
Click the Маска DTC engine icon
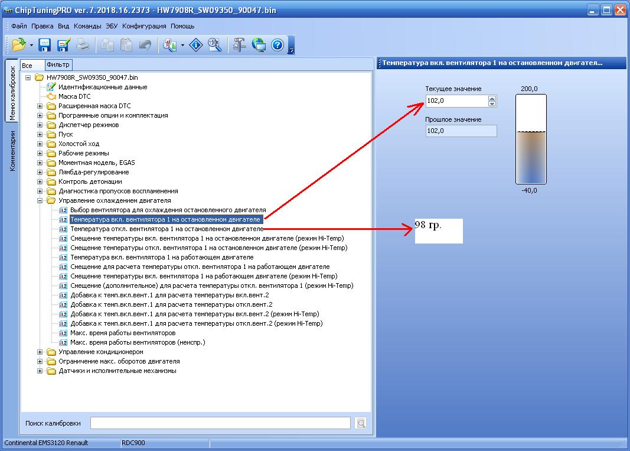[x=51, y=96]
